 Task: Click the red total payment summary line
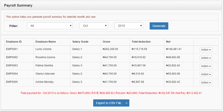[x=111, y=93]
